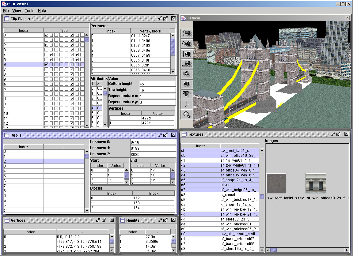The image size is (353, 256).
Task: Select the sf_win_office10 thumbnail image
Action: [316, 183]
